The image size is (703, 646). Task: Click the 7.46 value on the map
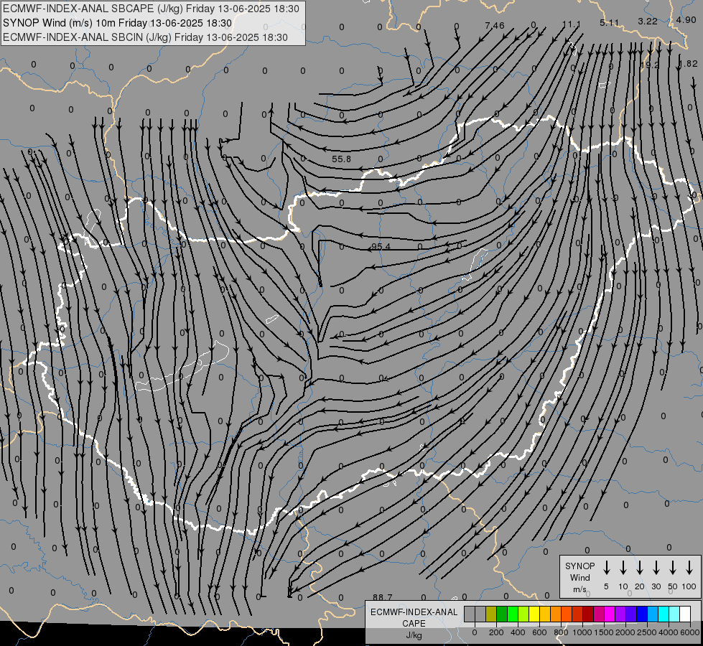coord(495,26)
